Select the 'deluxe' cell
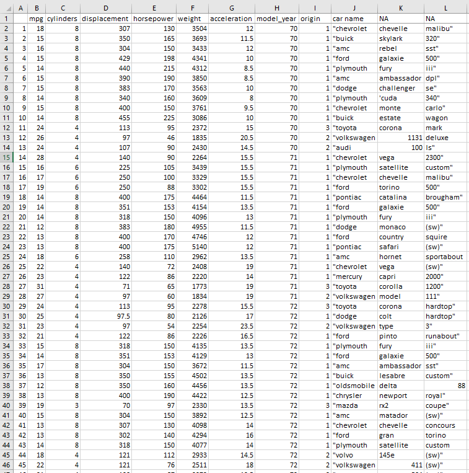The width and height of the screenshot is (469, 473). (x=446, y=138)
